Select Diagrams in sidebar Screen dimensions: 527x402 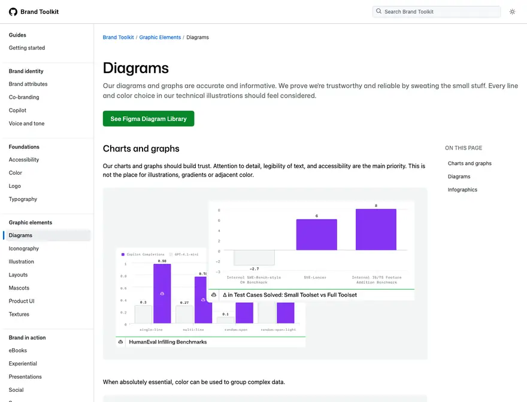tap(47, 236)
